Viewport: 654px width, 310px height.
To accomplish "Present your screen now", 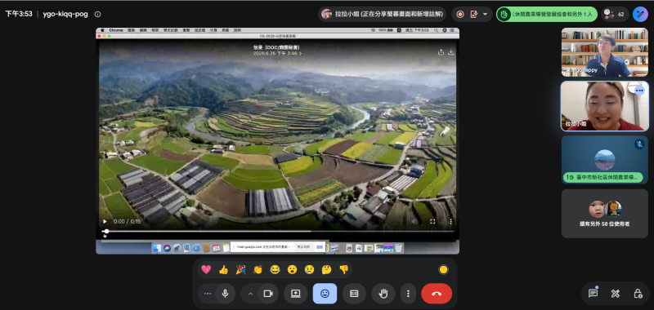I will 296,294.
